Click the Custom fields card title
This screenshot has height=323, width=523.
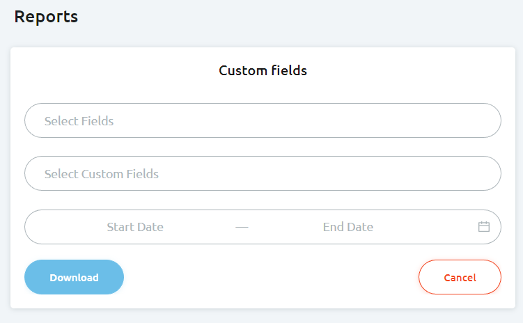[x=263, y=70]
